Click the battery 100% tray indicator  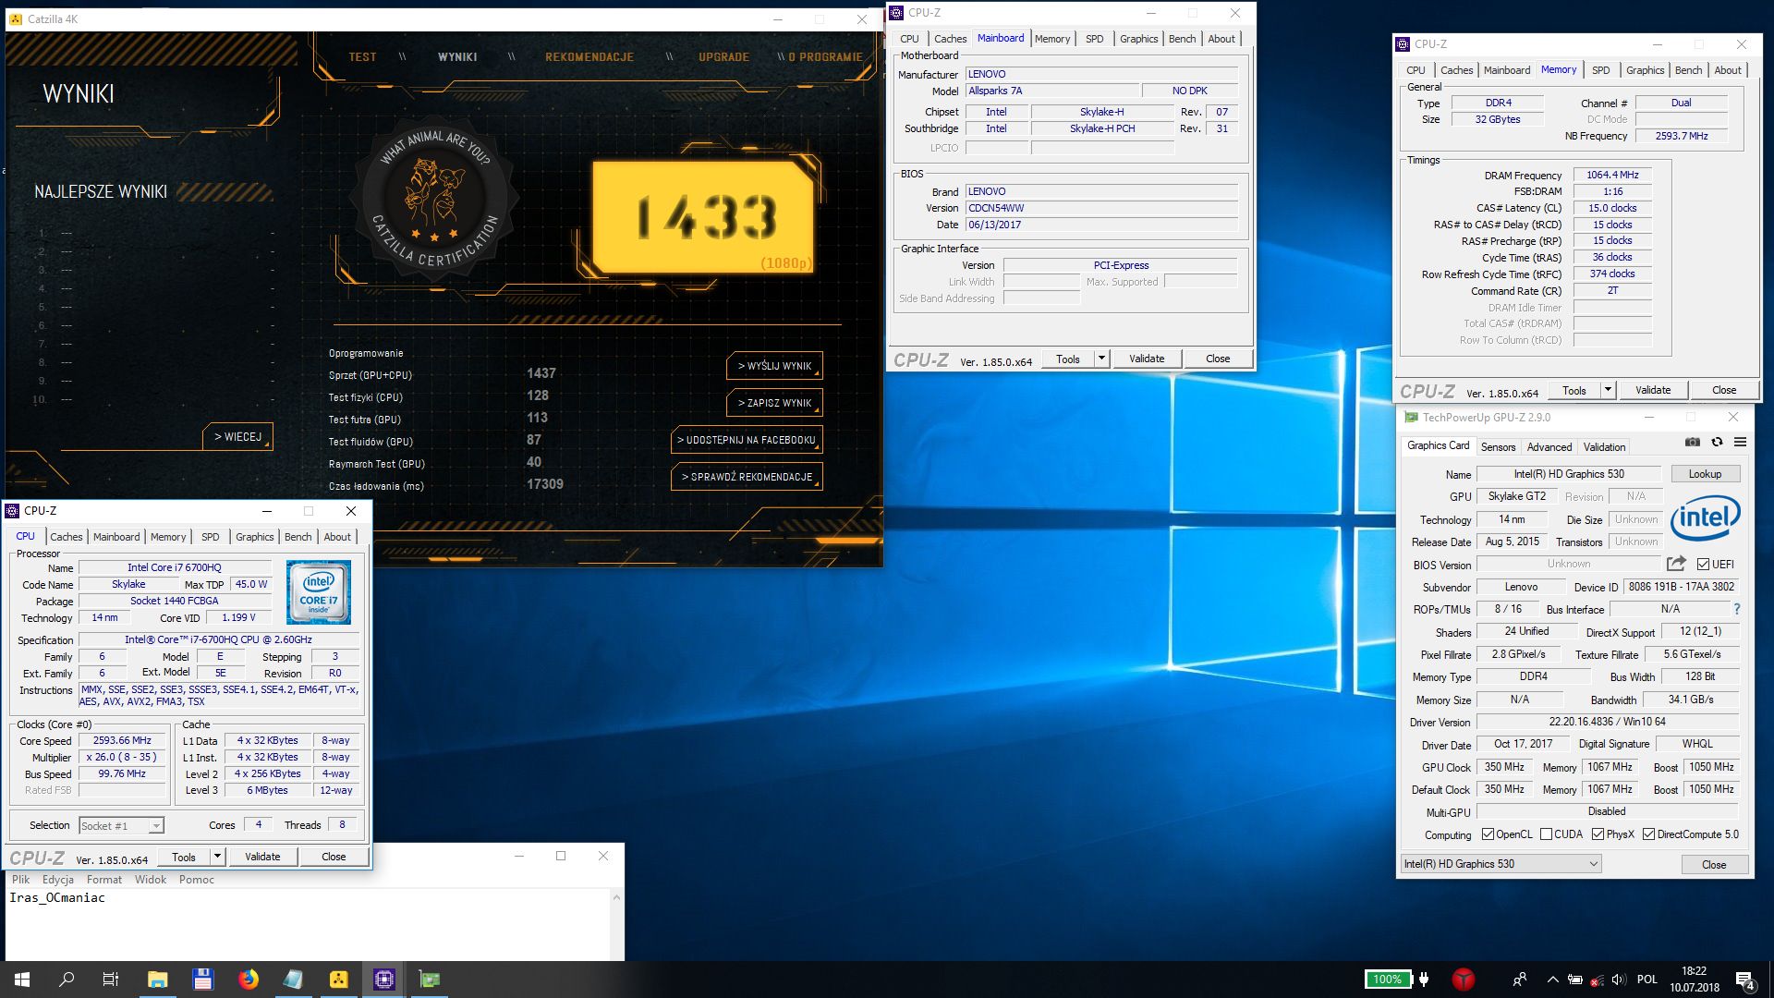click(1388, 980)
